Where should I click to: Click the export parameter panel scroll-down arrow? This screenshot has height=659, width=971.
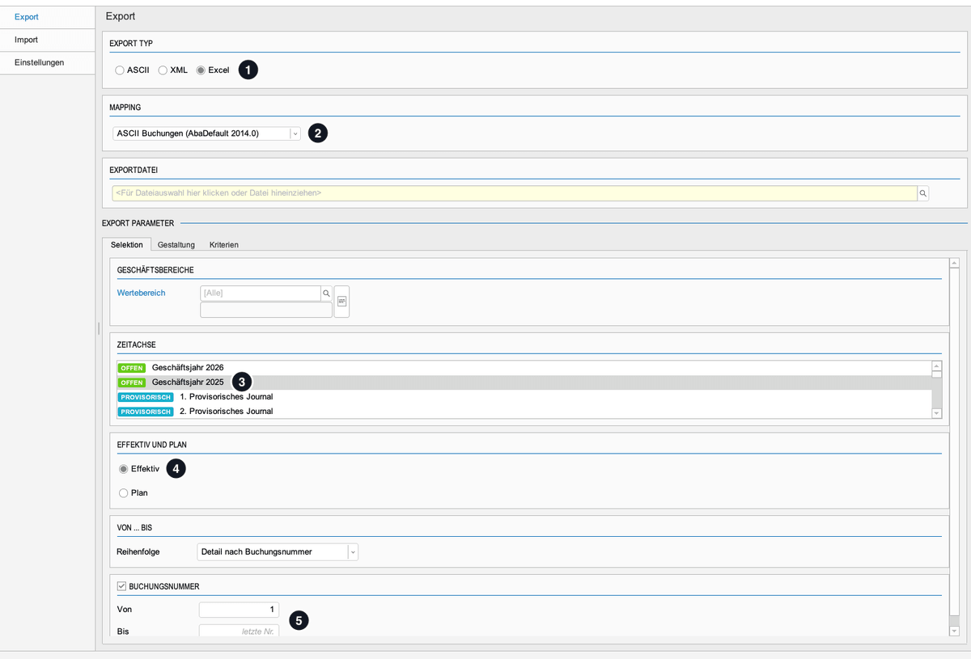point(954,631)
